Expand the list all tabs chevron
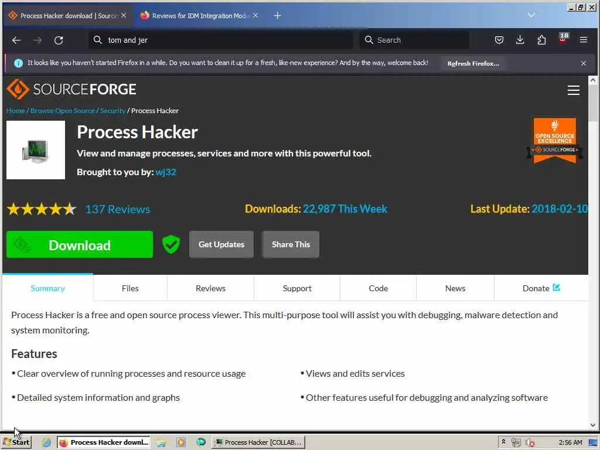The image size is (600, 450). coord(531,15)
